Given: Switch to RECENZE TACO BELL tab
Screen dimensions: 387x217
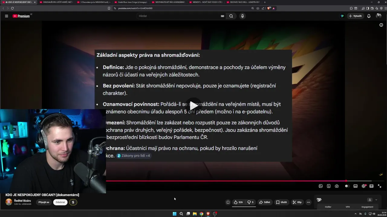Looking at the screenshot, I should pyautogui.click(x=243, y=2).
